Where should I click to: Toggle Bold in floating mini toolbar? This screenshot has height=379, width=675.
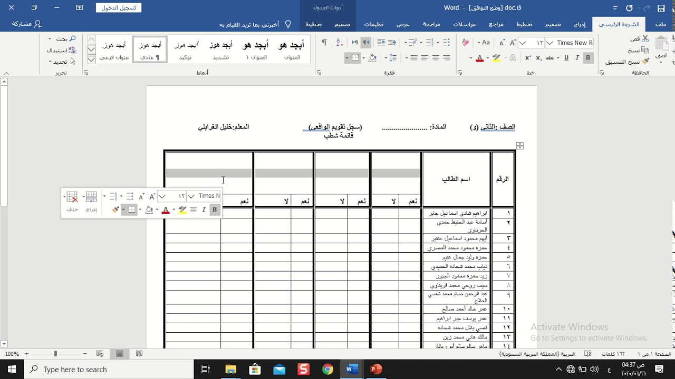(215, 210)
